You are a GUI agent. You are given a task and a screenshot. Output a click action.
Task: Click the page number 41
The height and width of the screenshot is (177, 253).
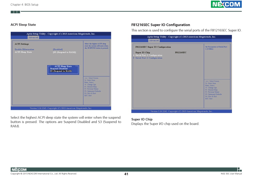tap(126, 174)
